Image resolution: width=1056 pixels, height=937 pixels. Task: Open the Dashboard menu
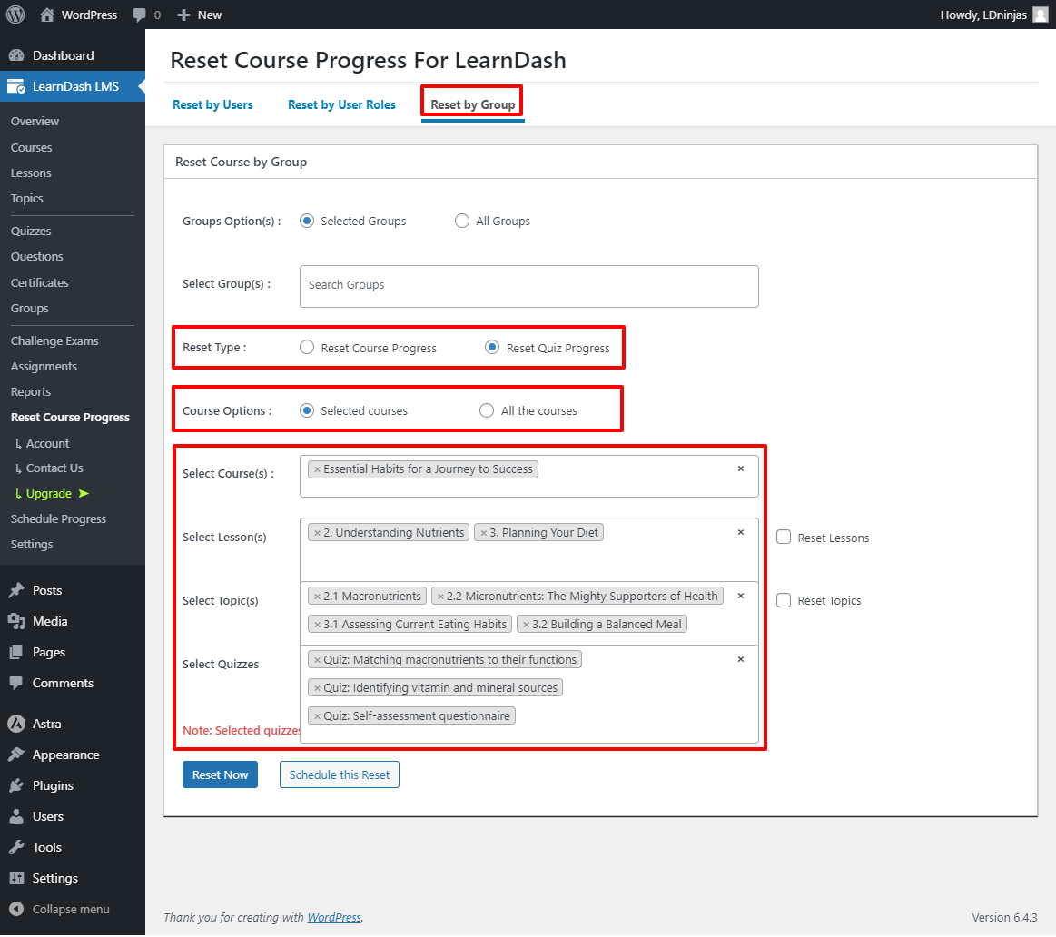pyautogui.click(x=72, y=55)
